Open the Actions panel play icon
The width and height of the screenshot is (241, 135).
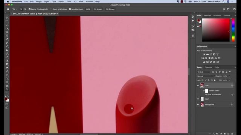193,21
